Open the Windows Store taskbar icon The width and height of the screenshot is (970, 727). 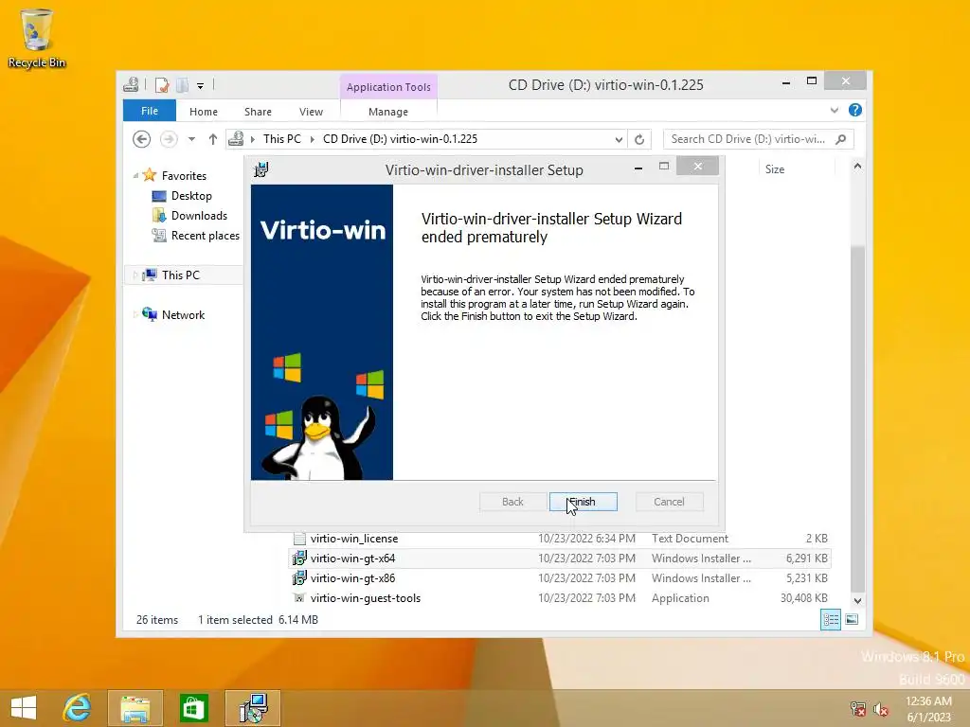coord(193,708)
